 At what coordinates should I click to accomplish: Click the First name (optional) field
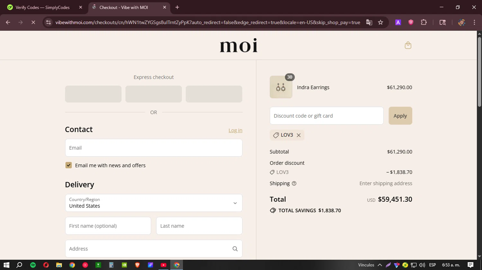pos(108,226)
